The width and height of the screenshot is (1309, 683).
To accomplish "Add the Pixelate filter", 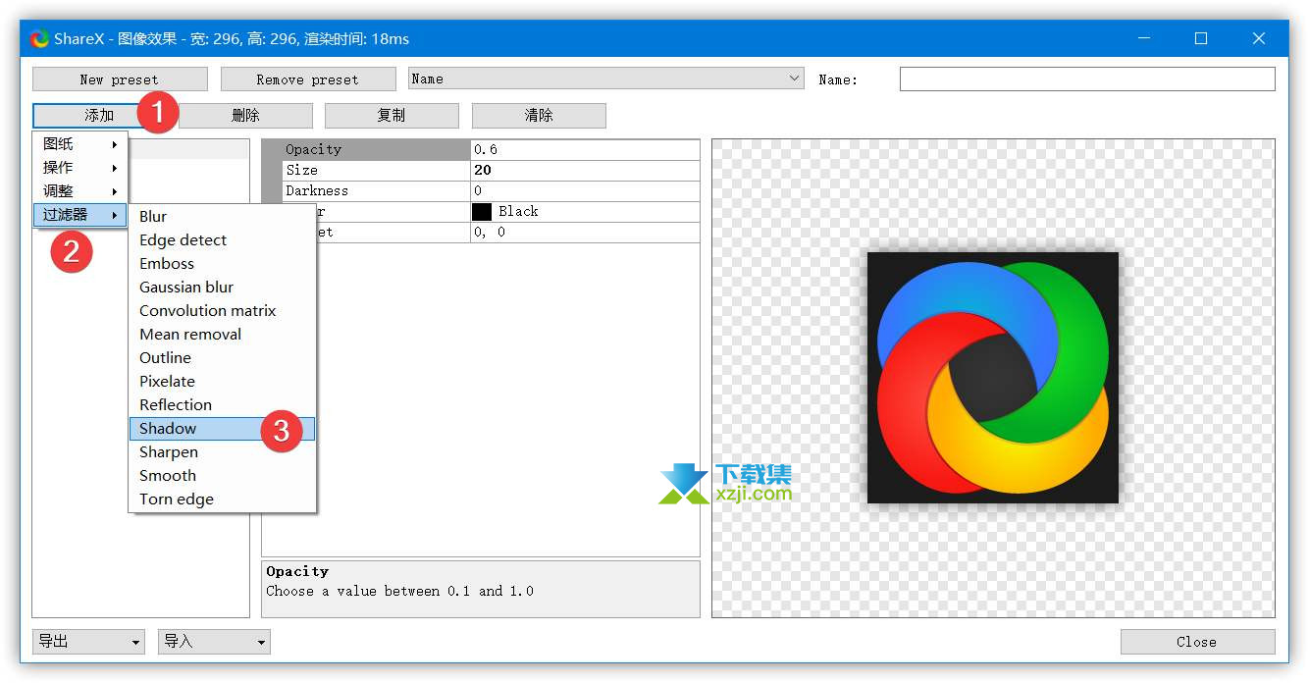I will point(223,382).
